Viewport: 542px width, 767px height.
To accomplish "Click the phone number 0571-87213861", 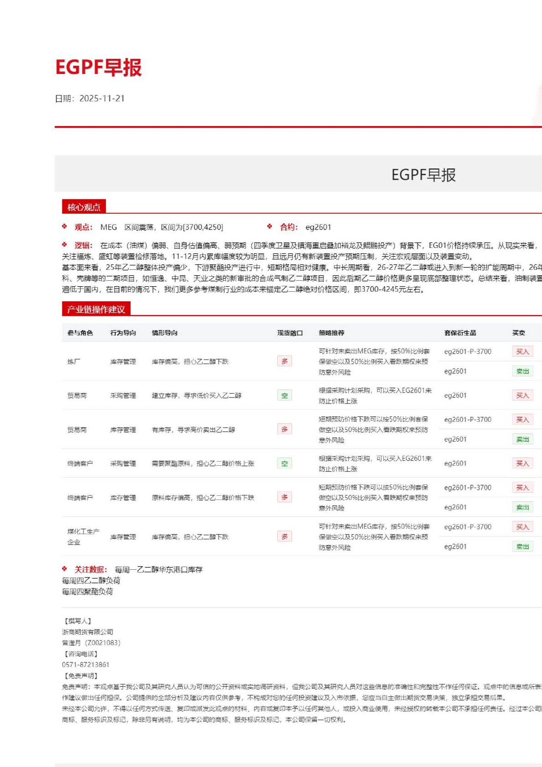I will 86,665.
